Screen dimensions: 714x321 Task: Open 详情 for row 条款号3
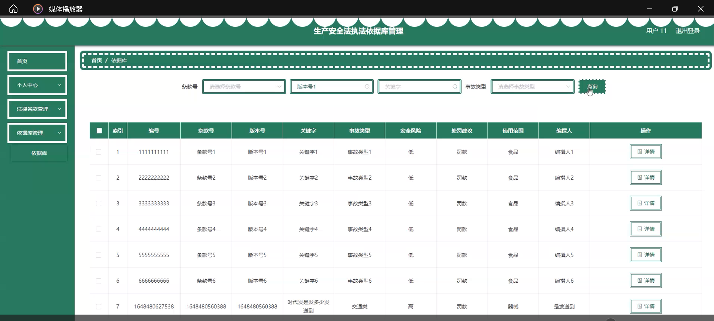pyautogui.click(x=646, y=203)
